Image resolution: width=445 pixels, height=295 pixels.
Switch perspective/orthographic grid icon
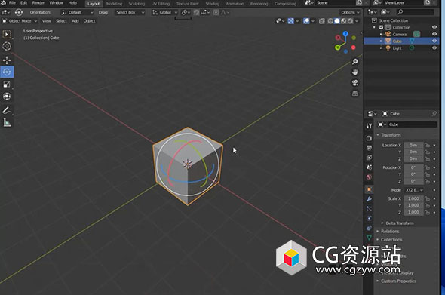pyautogui.click(x=355, y=93)
